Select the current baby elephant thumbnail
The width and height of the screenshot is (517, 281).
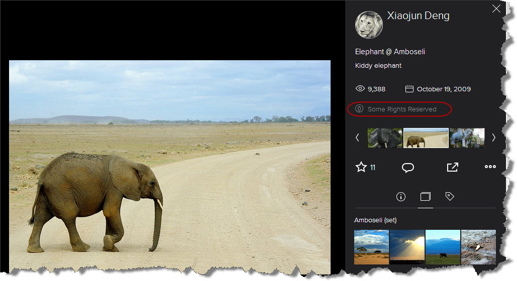click(426, 137)
